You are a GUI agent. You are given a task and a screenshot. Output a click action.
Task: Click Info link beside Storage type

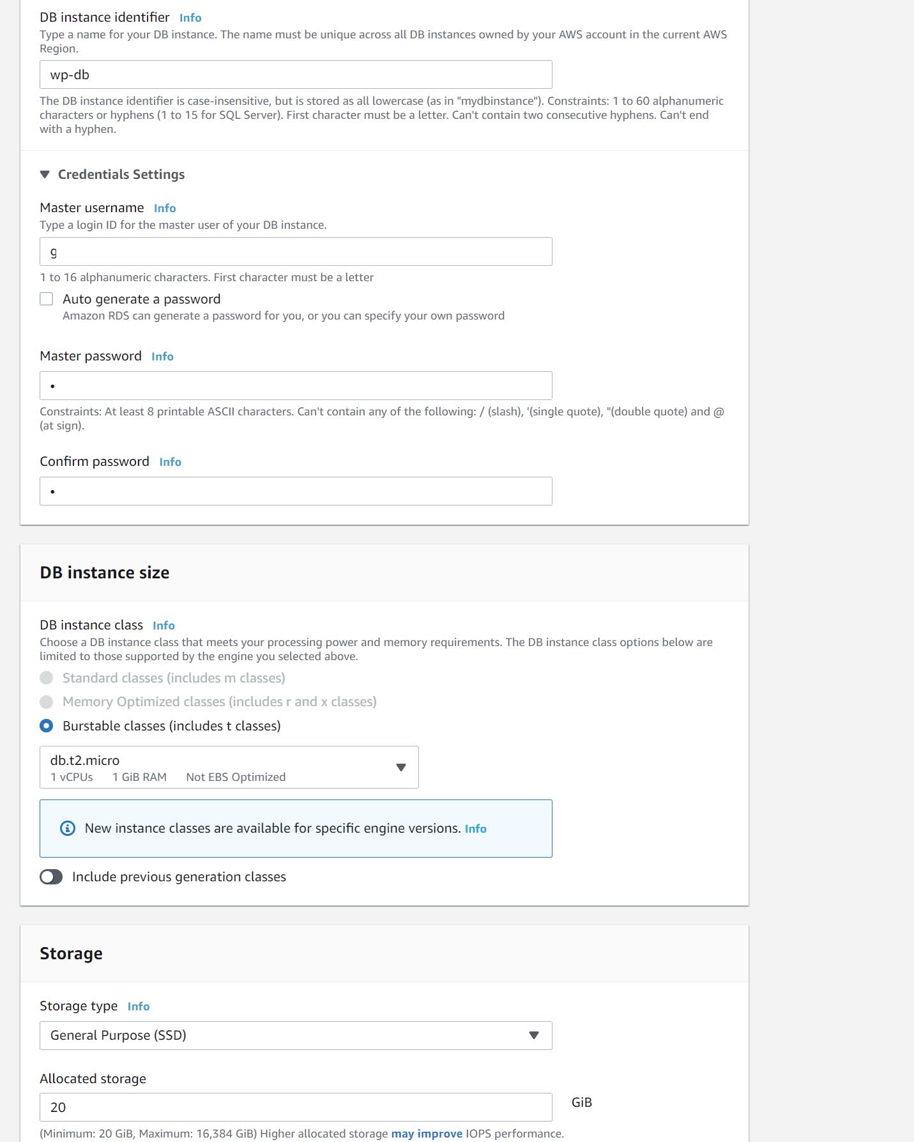point(139,1007)
